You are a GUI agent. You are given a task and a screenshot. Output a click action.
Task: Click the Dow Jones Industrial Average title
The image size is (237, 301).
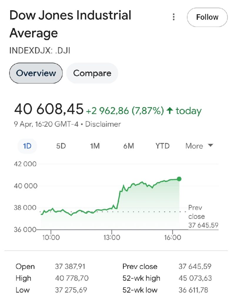(70, 24)
